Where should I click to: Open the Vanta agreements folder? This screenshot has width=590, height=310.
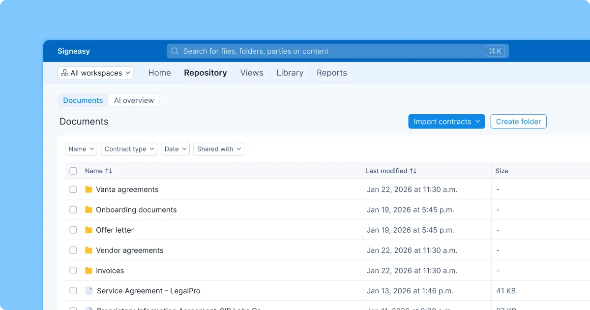click(x=127, y=189)
